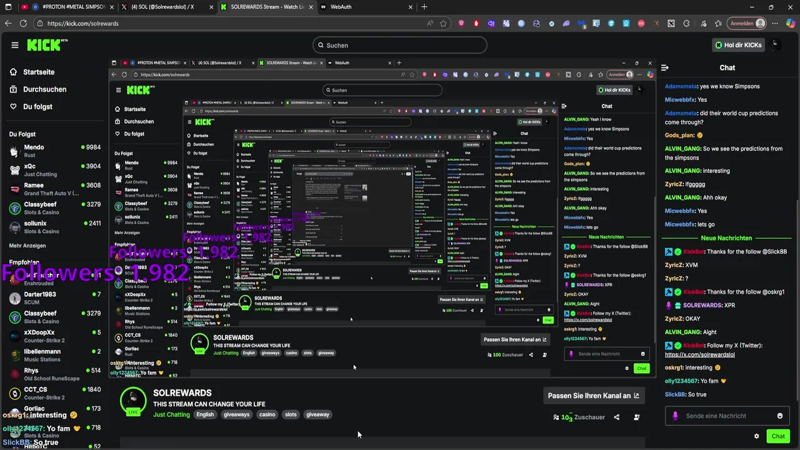Click the user icon right of share
Screen dimensions: 800x450
coord(636,417)
